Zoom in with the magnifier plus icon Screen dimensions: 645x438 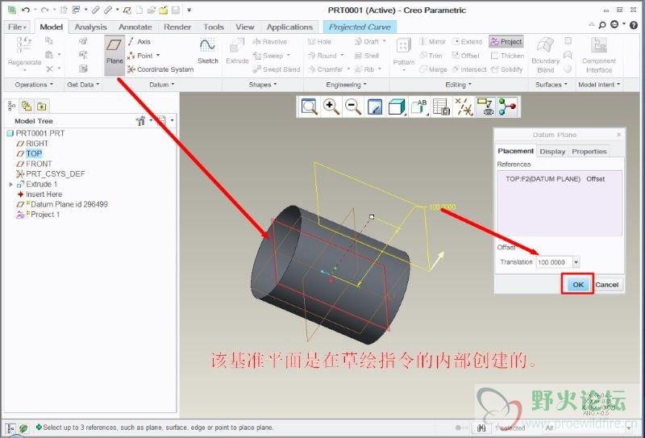(331, 106)
